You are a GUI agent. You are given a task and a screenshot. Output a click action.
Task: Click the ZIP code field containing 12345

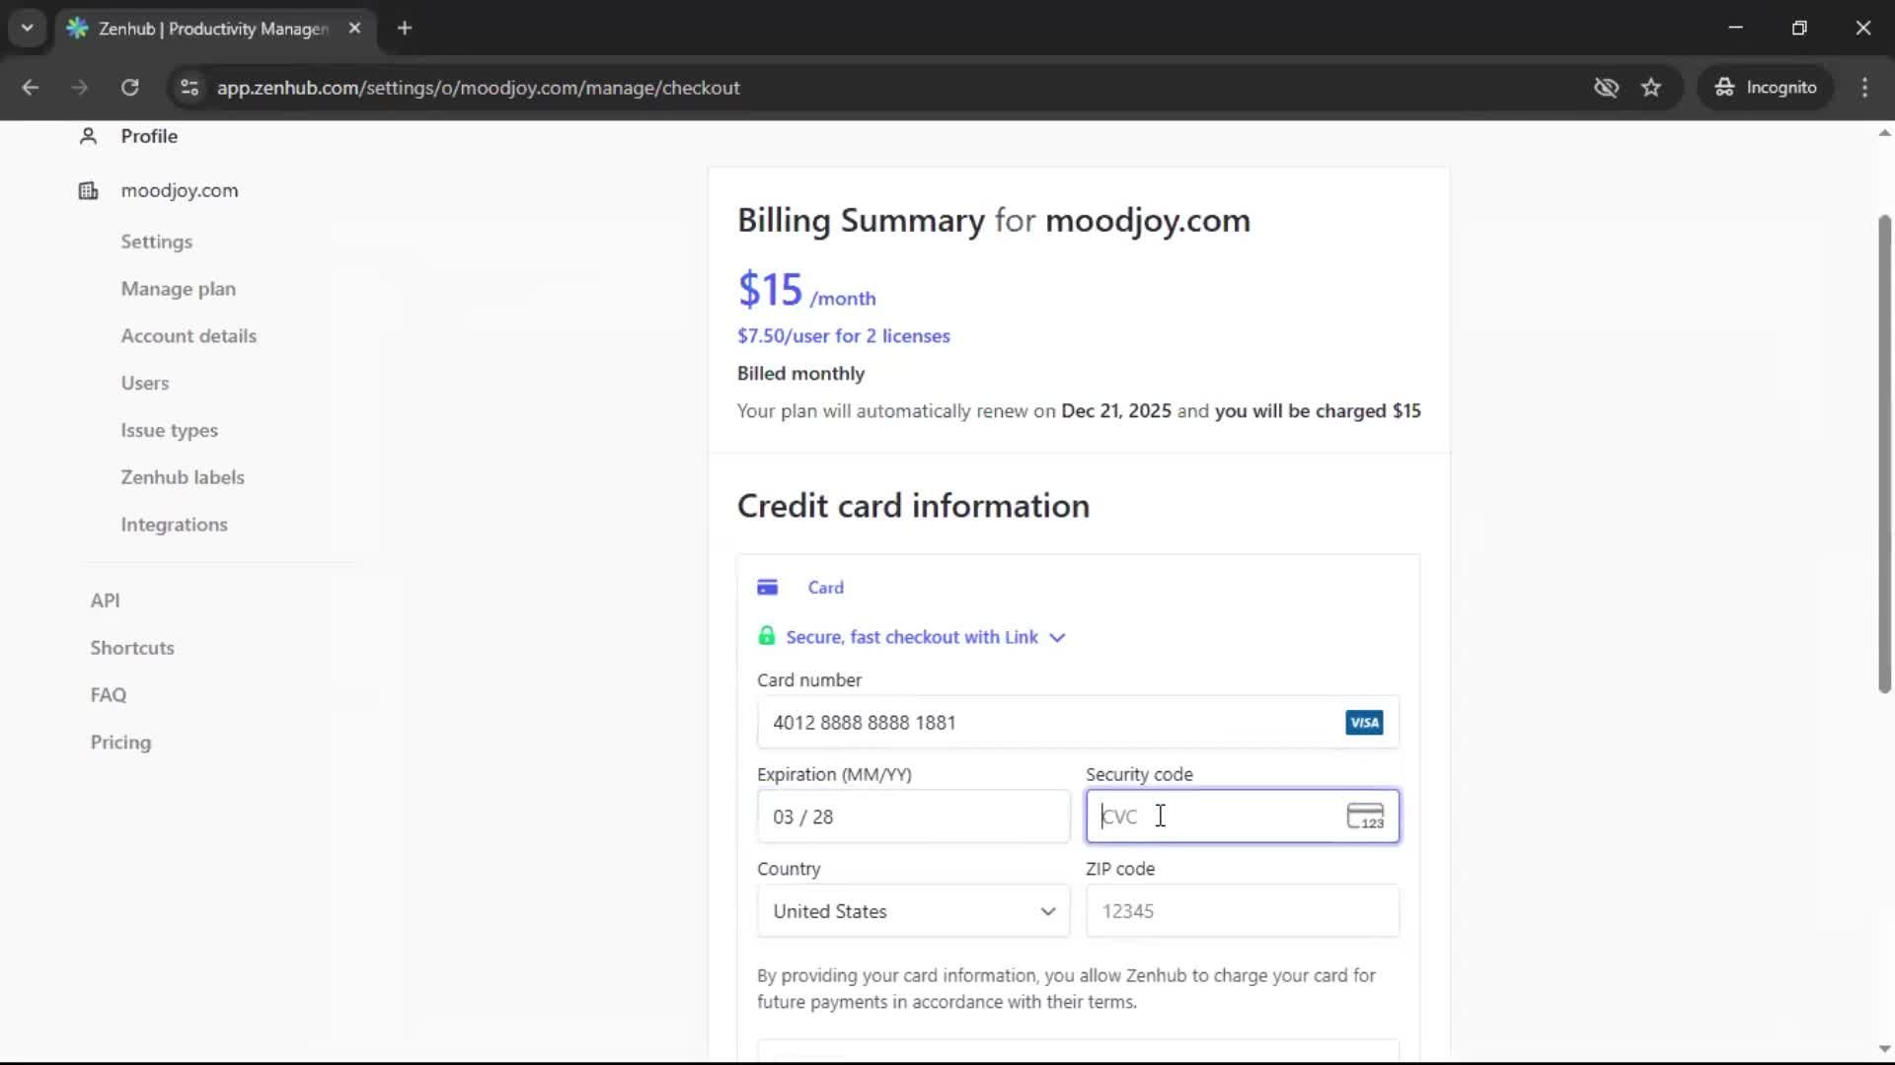click(x=1241, y=911)
